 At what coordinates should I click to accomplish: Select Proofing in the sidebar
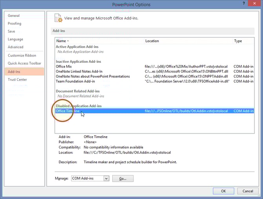coord(15,24)
